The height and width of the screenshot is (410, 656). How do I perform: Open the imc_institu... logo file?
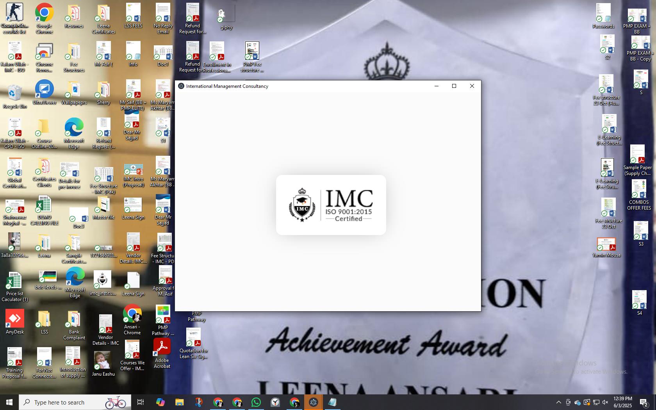point(103,283)
